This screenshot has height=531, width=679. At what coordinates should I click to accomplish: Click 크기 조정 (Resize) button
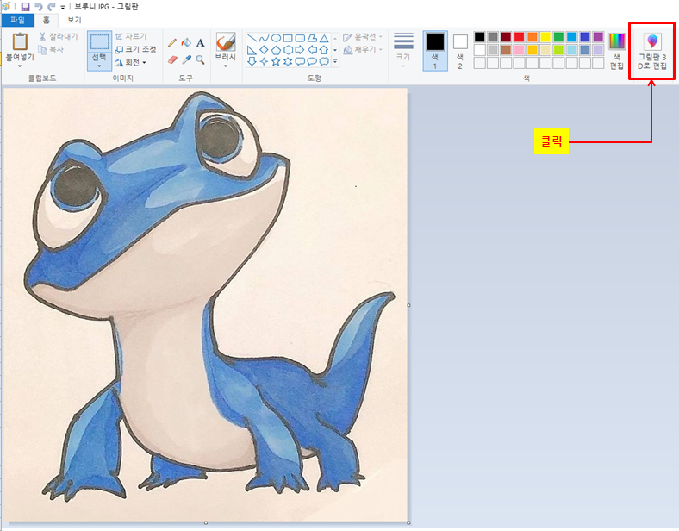(x=135, y=49)
